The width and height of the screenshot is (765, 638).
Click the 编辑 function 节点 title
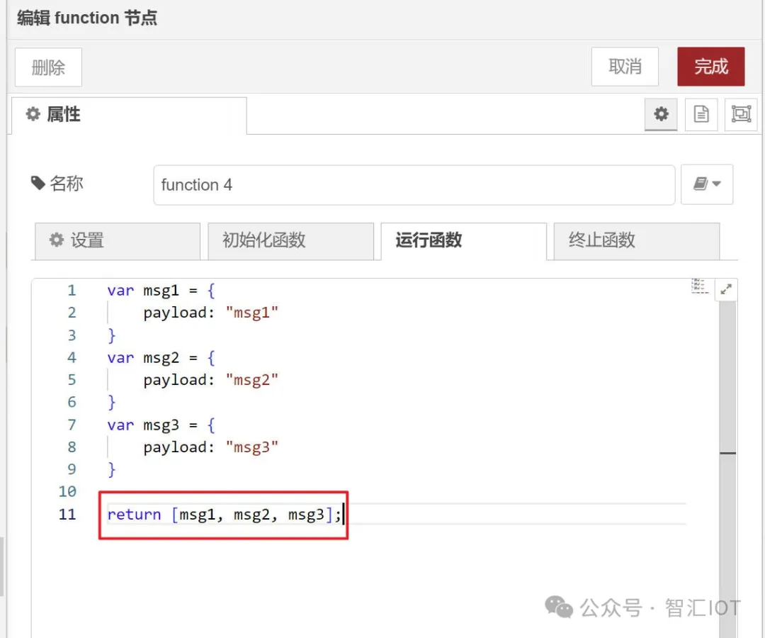click(x=87, y=18)
